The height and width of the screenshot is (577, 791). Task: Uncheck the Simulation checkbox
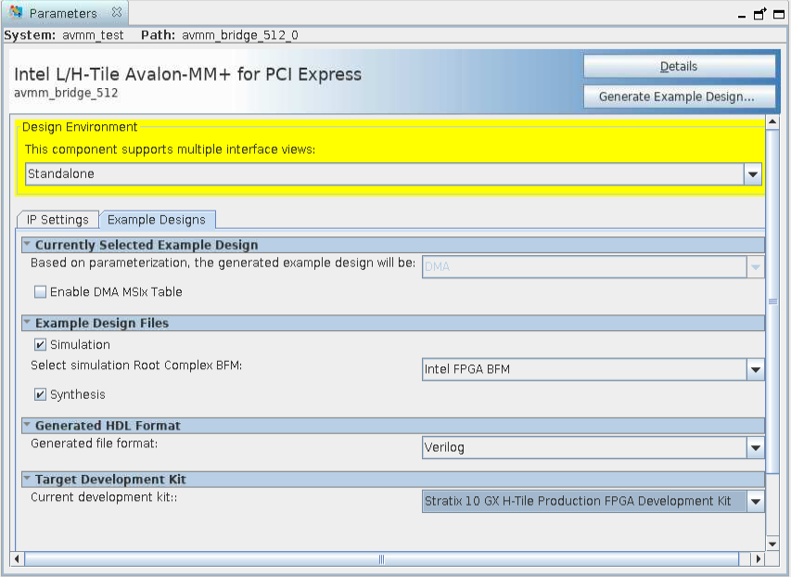click(40, 345)
